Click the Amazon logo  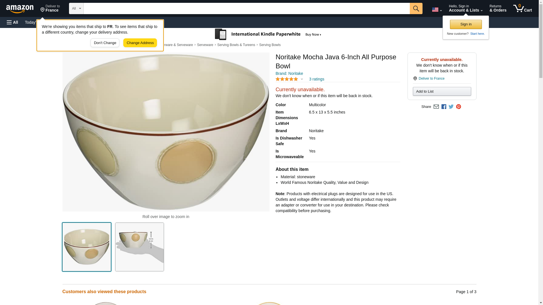(20, 9)
